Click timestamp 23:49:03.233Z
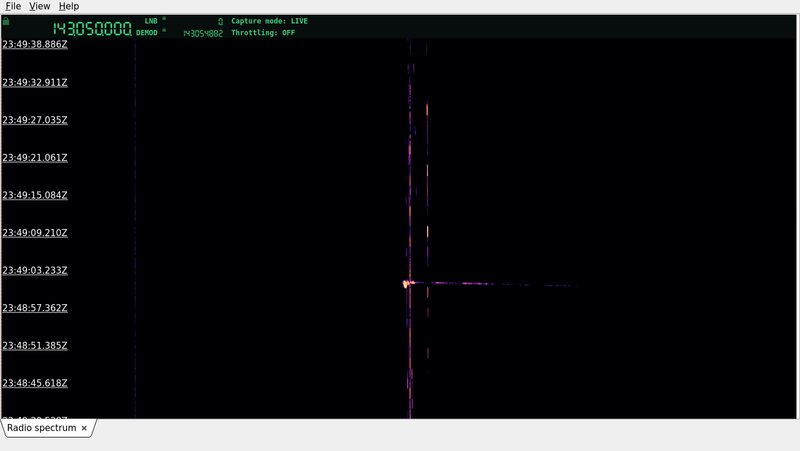The image size is (800, 451). click(x=35, y=271)
